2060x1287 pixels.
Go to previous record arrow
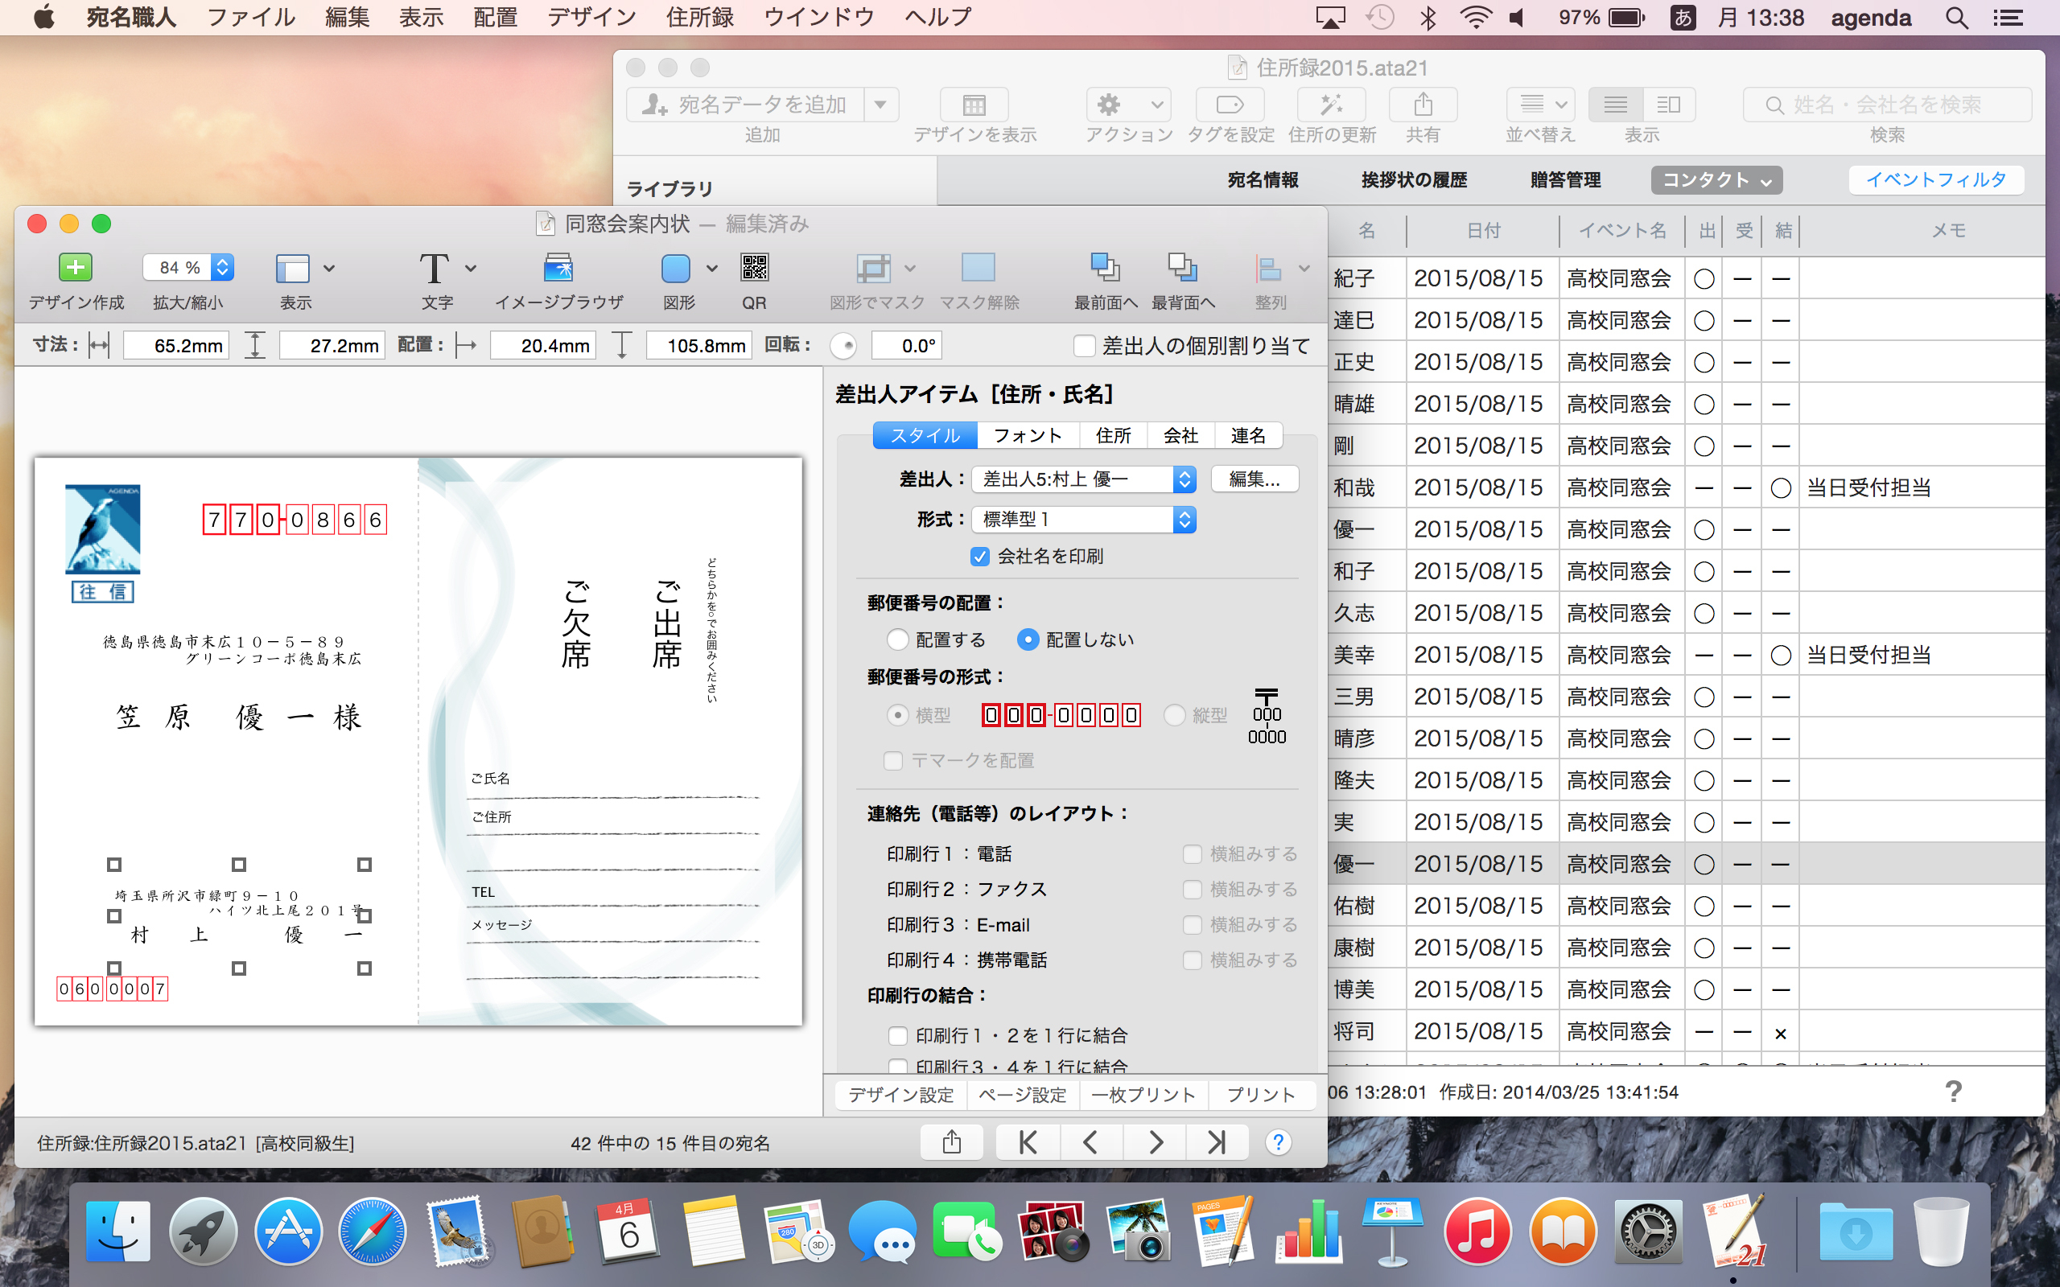click(1091, 1141)
